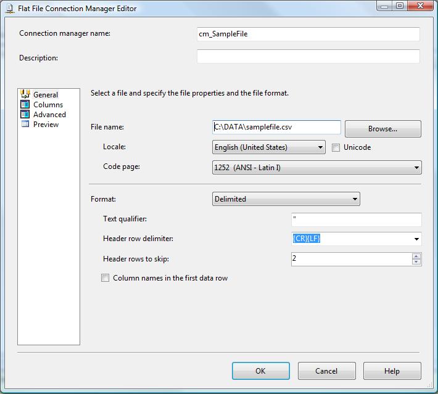
Task: Open Help for this dialog
Action: (x=392, y=371)
